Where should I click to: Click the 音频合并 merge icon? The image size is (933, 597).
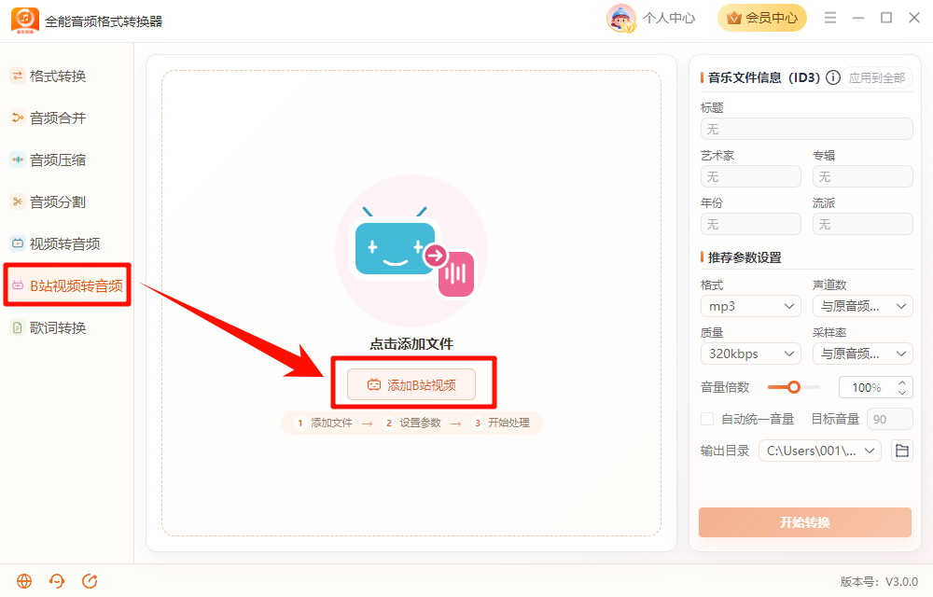coord(18,118)
